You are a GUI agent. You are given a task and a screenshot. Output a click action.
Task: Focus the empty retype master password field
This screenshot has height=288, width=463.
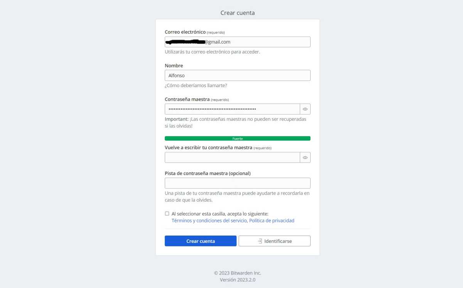232,157
